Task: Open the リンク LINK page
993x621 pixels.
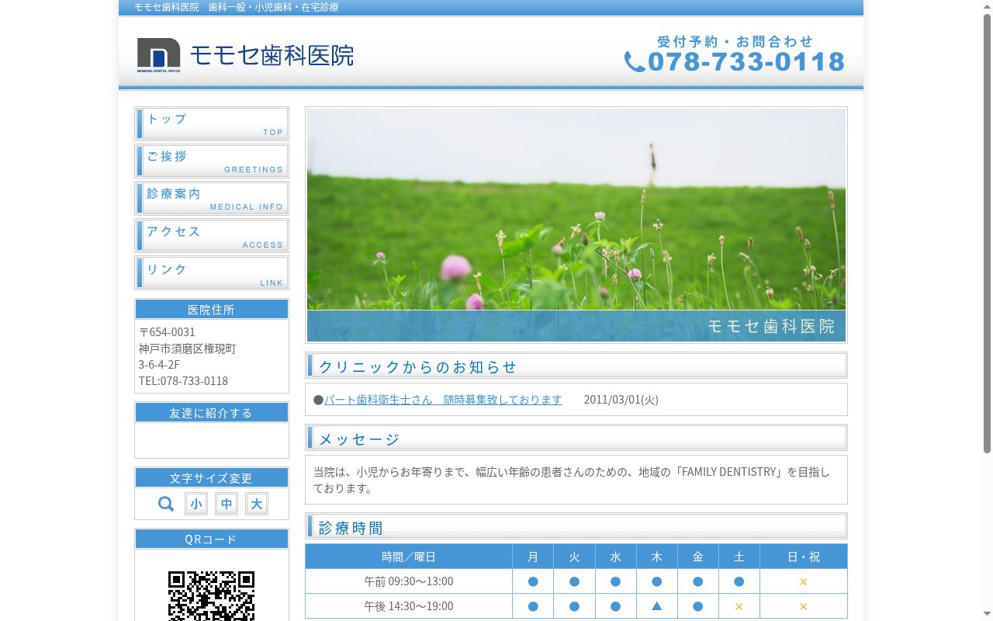Action: click(x=212, y=273)
